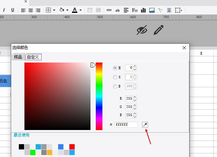The width and height of the screenshot is (217, 157).
Task: Select the S radio button
Action: click(115, 77)
